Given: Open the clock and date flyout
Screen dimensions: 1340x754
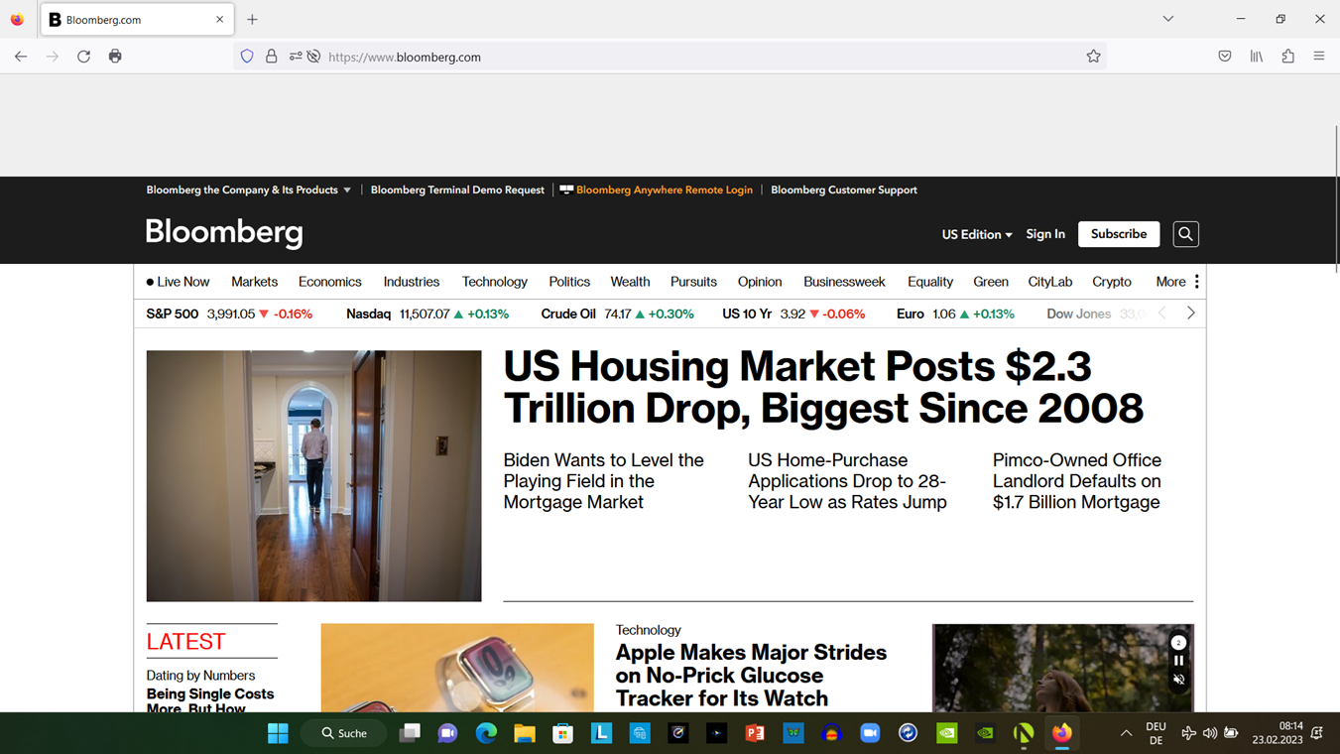Looking at the screenshot, I should tap(1277, 733).
